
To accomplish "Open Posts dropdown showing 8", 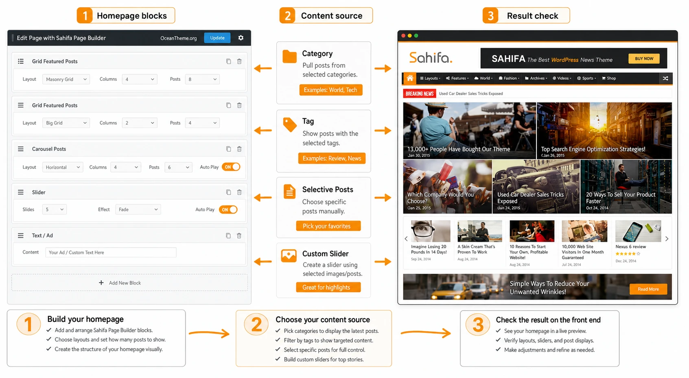I will (x=202, y=79).
